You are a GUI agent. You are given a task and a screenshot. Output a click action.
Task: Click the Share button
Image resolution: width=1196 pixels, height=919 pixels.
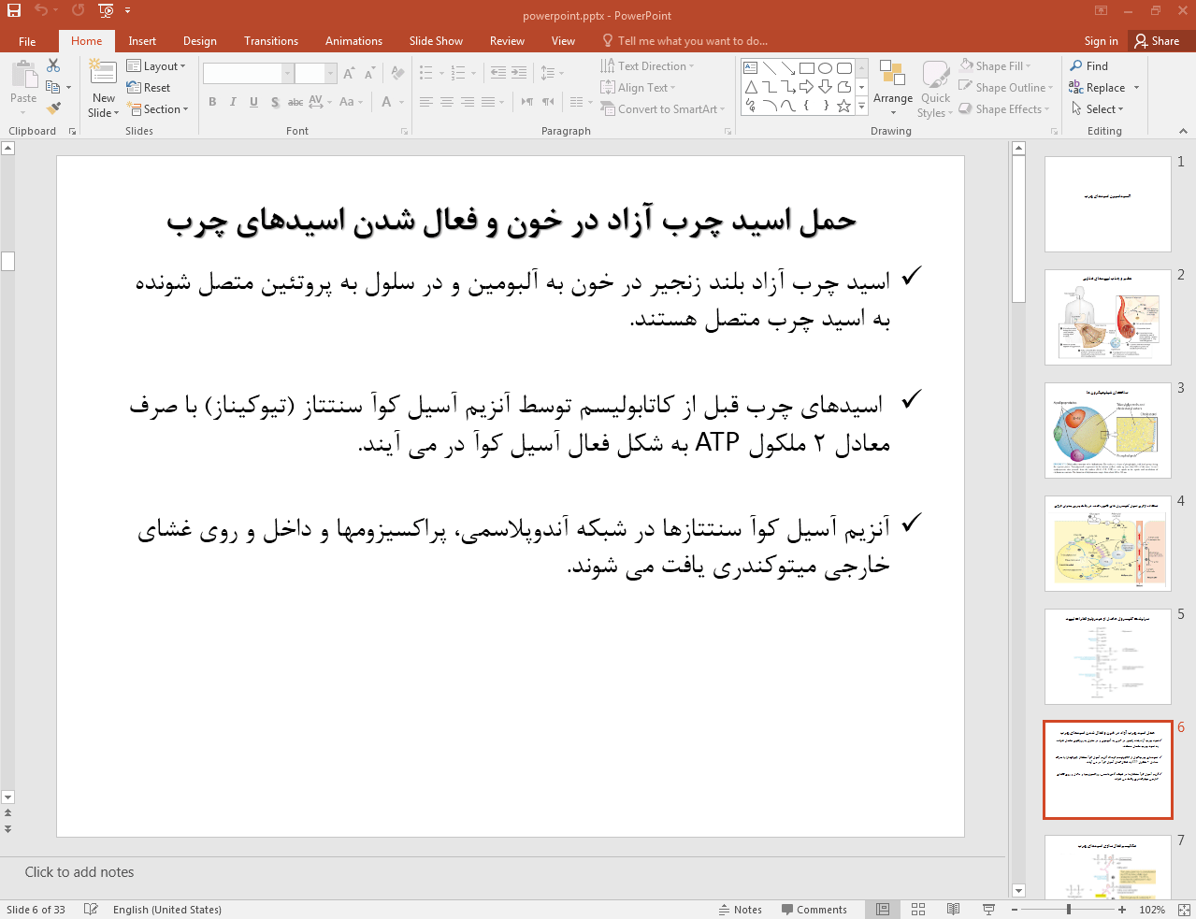1157,41
